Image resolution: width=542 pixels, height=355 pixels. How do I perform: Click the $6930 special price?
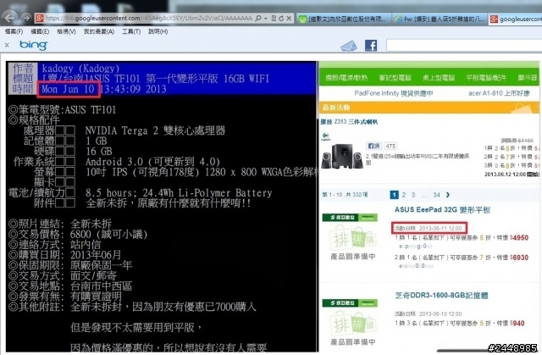click(519, 258)
